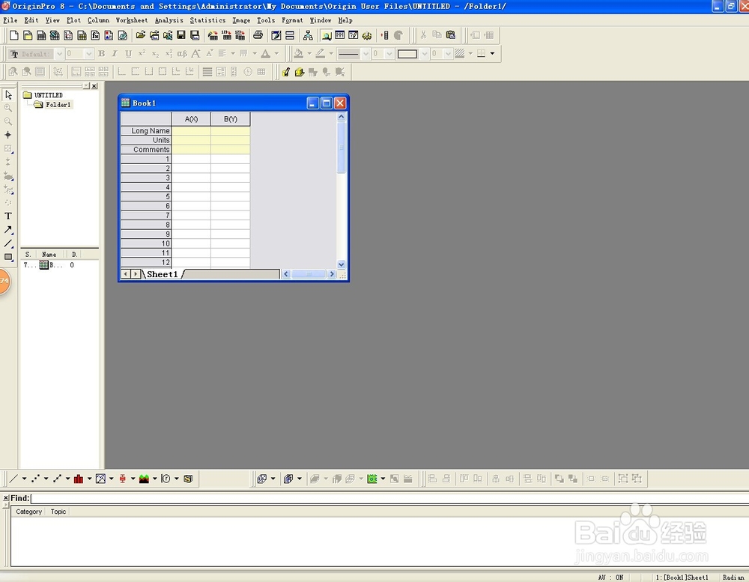This screenshot has width=749, height=582.
Task: Select row 5 header in Book1
Action: [x=146, y=196]
